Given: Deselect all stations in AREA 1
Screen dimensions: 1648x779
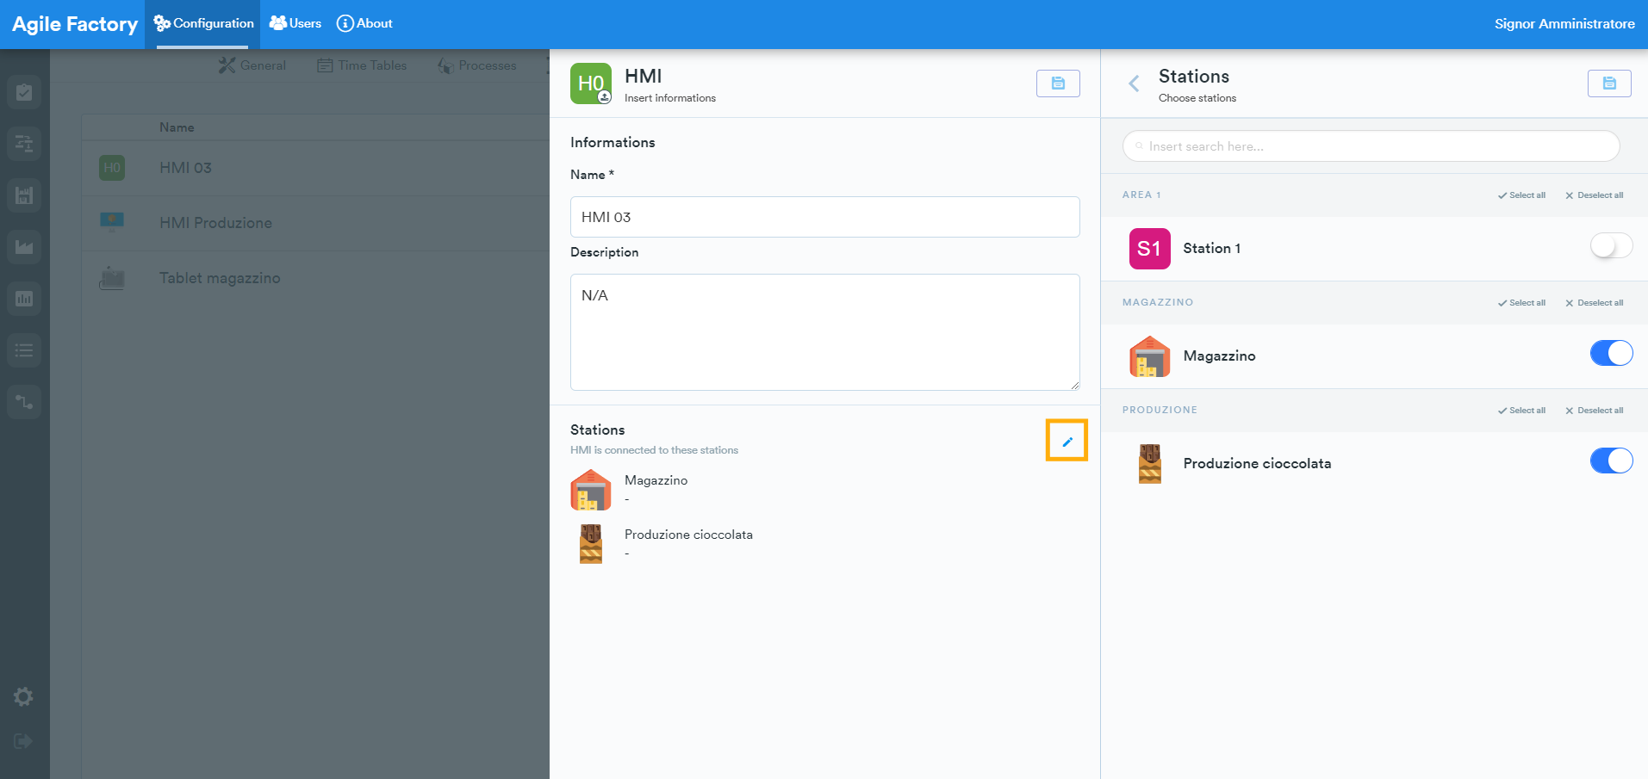Looking at the screenshot, I should [1595, 195].
